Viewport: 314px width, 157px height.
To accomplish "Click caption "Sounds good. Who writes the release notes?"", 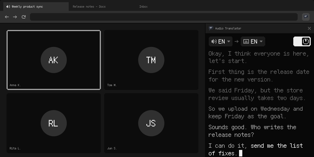I will click(252, 131).
